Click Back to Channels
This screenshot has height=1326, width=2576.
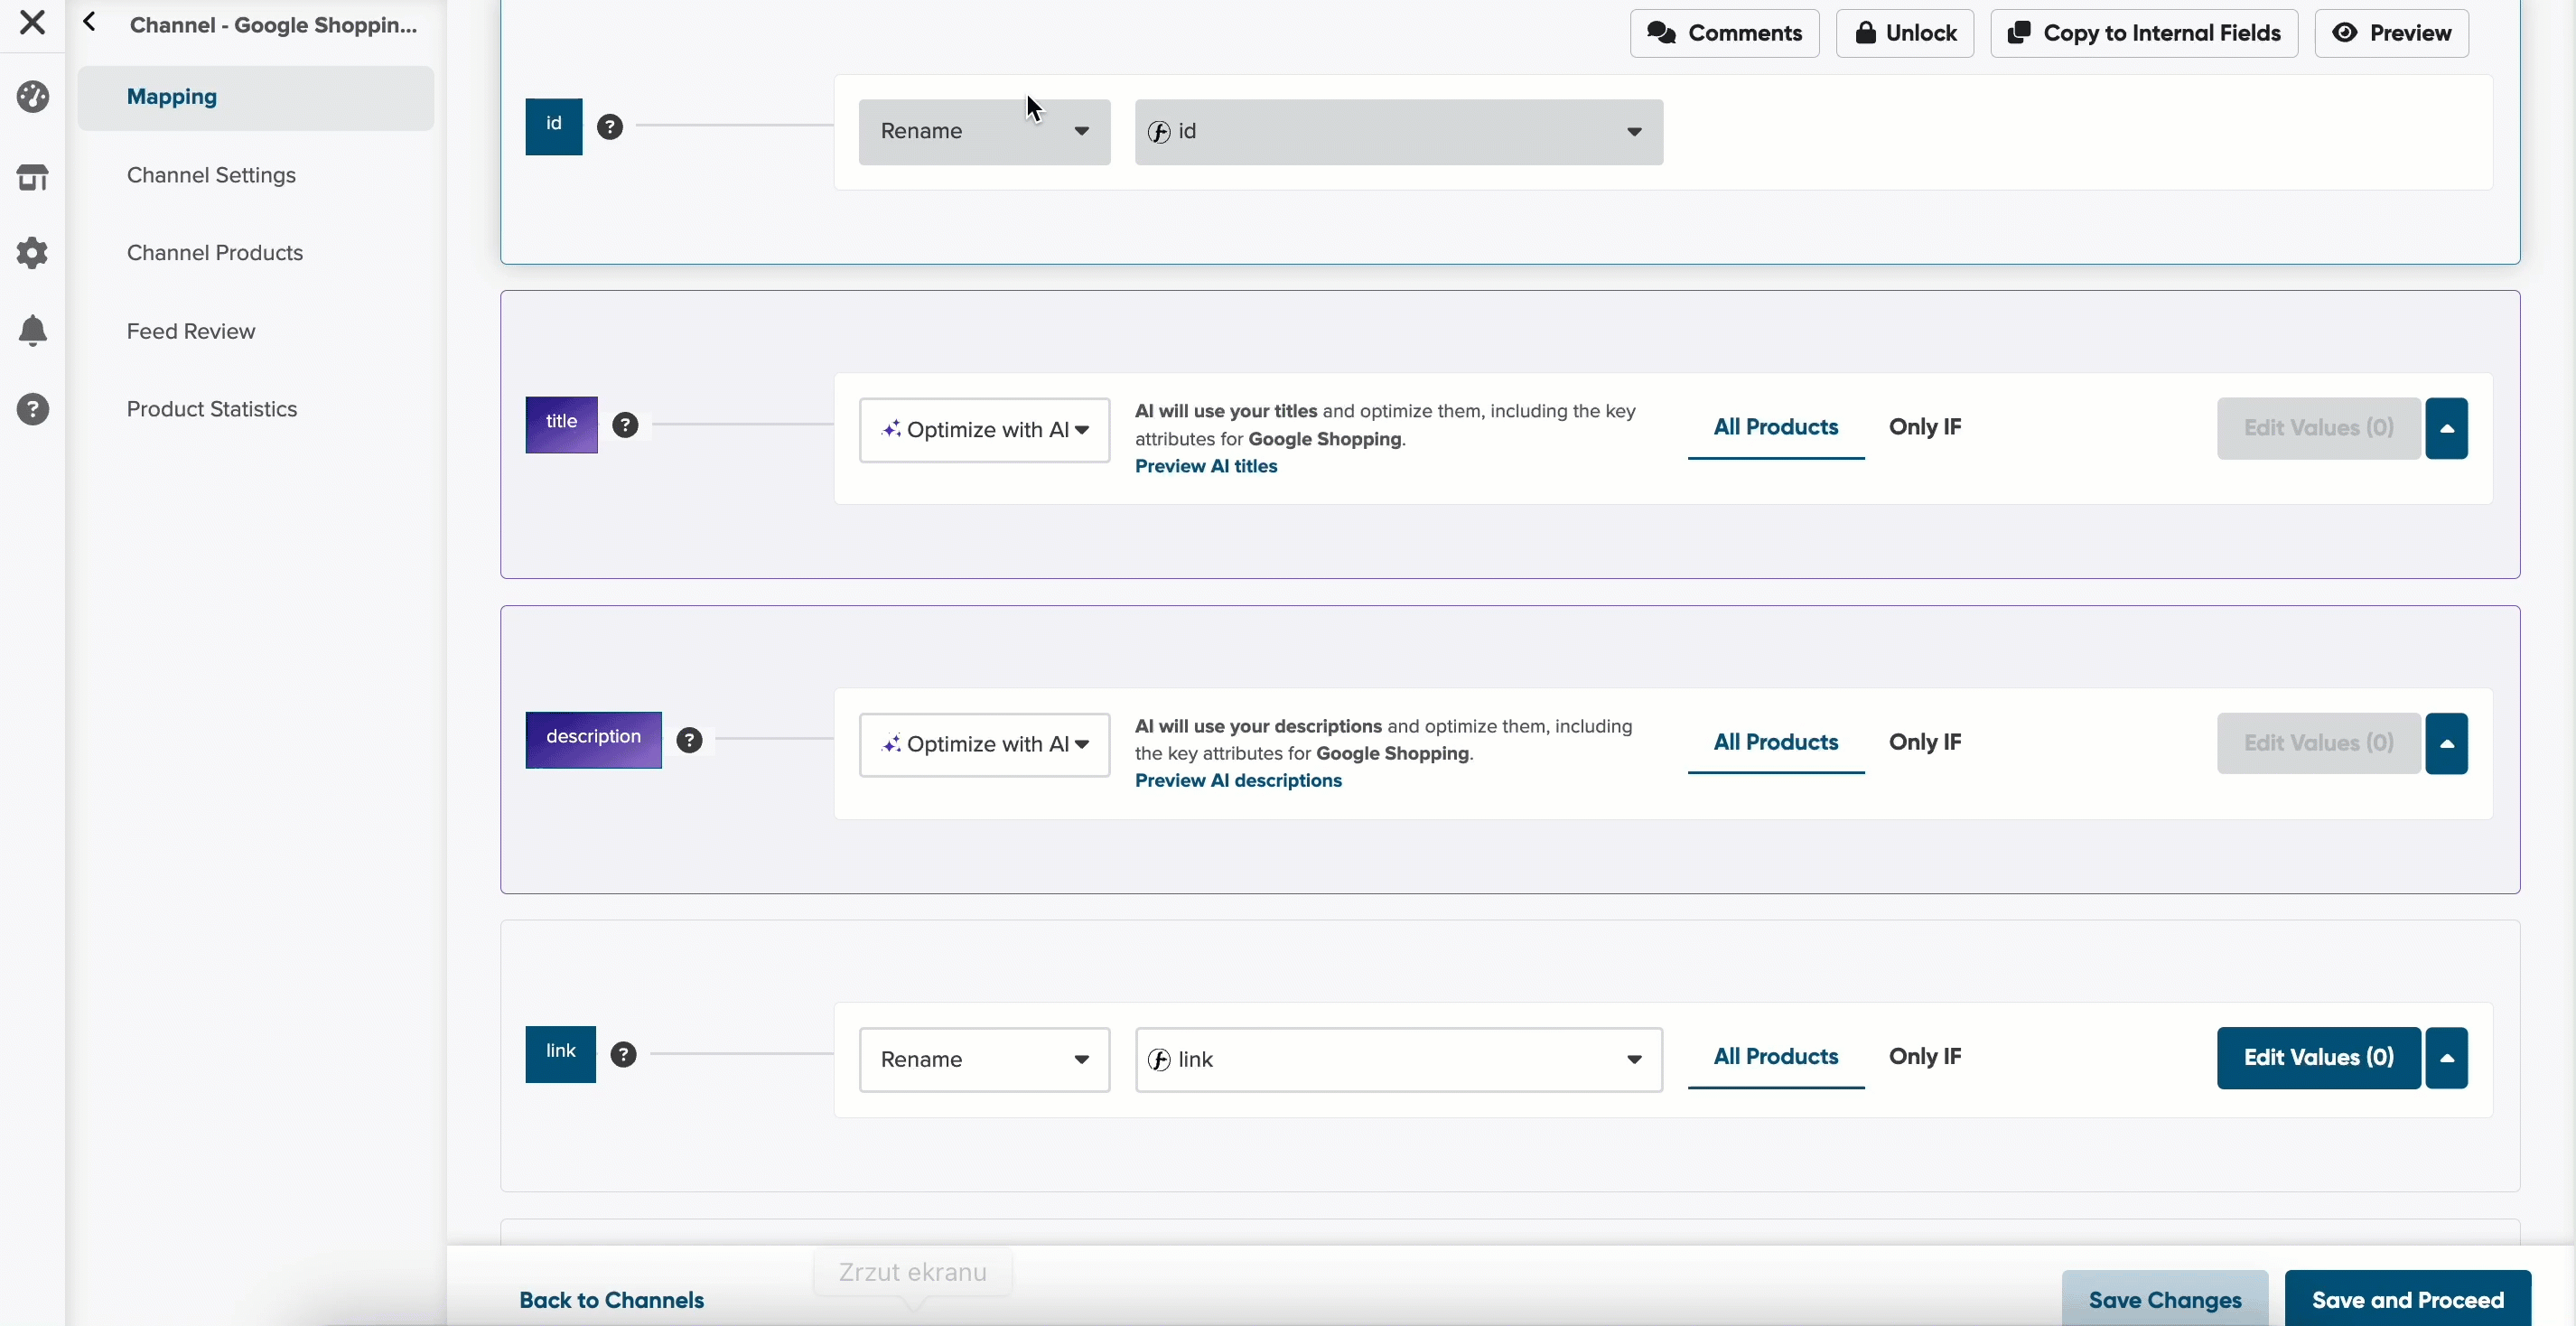[x=611, y=1300]
